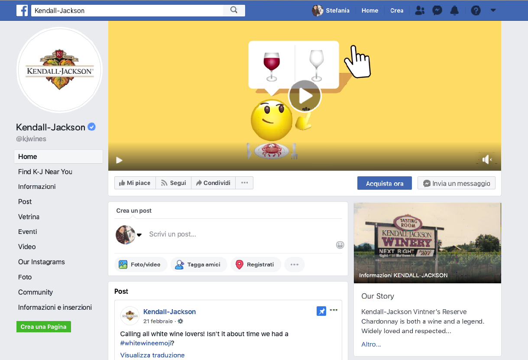Click the Our Story heading
This screenshot has height=360, width=528.
point(378,296)
